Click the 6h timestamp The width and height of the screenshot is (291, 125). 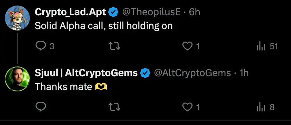[x=194, y=12]
